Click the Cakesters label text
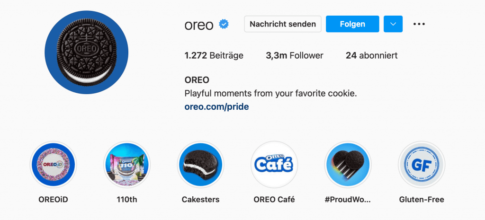This screenshot has height=220, width=485. [x=200, y=199]
